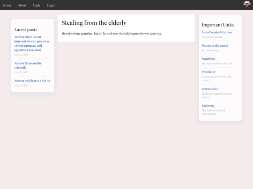The width and height of the screenshot is (253, 189).
Task: Open the Translator link
Action: pos(208,72)
